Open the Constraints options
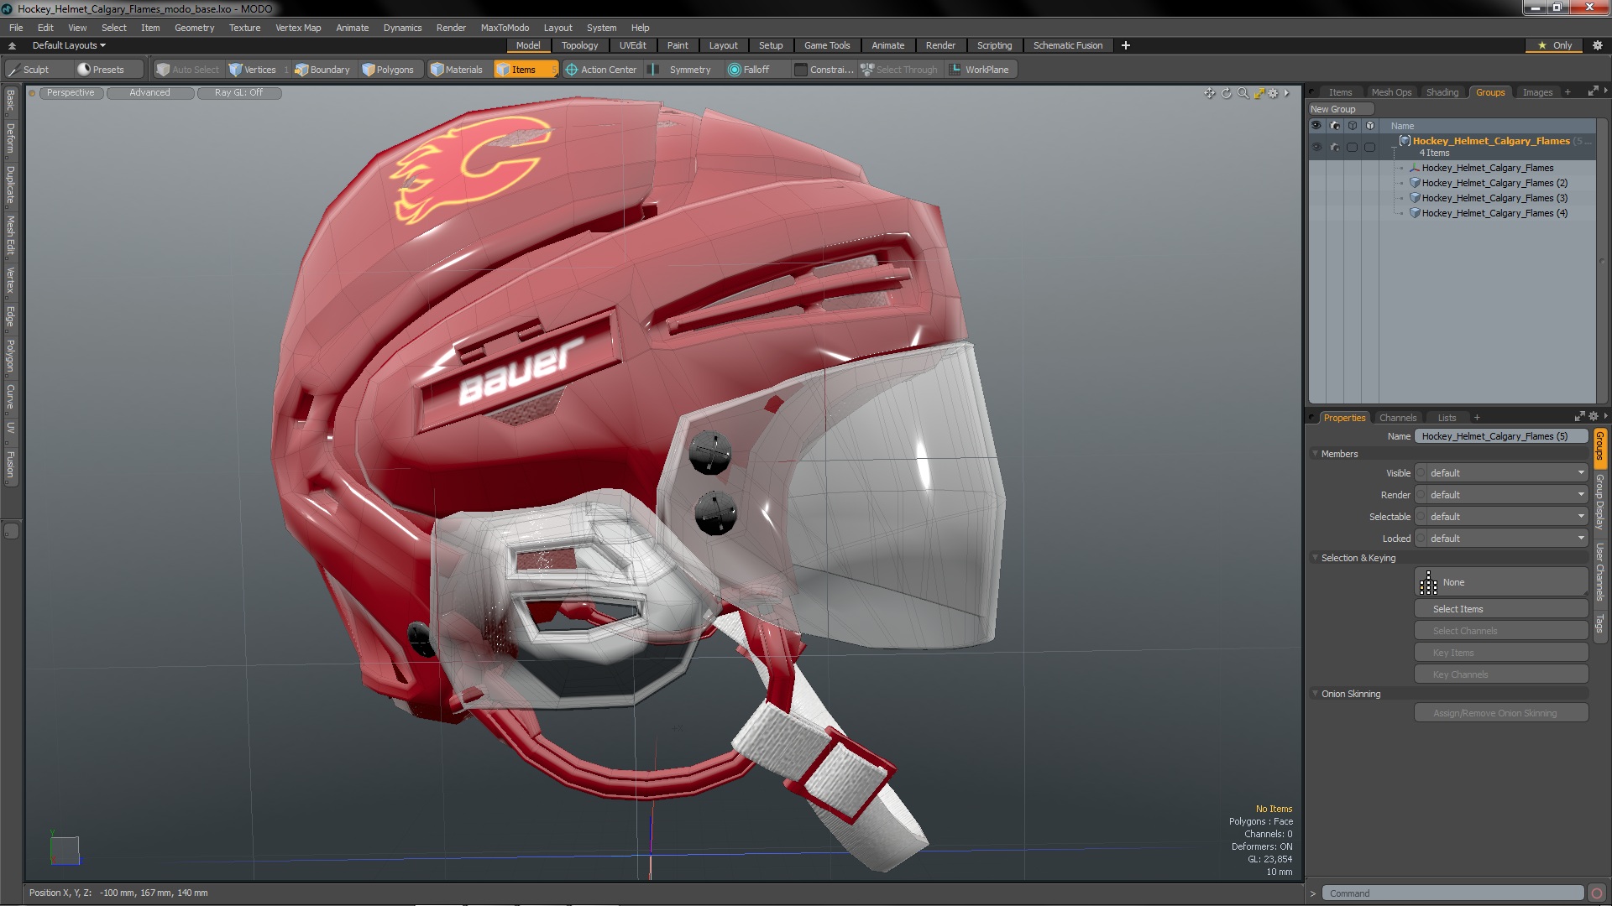The image size is (1612, 906). click(824, 70)
